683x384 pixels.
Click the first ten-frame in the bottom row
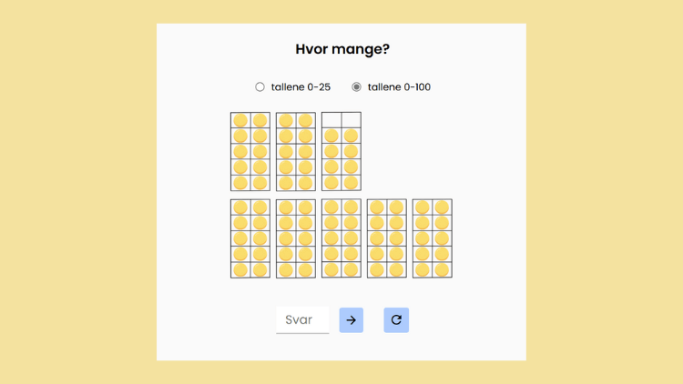[x=250, y=238]
